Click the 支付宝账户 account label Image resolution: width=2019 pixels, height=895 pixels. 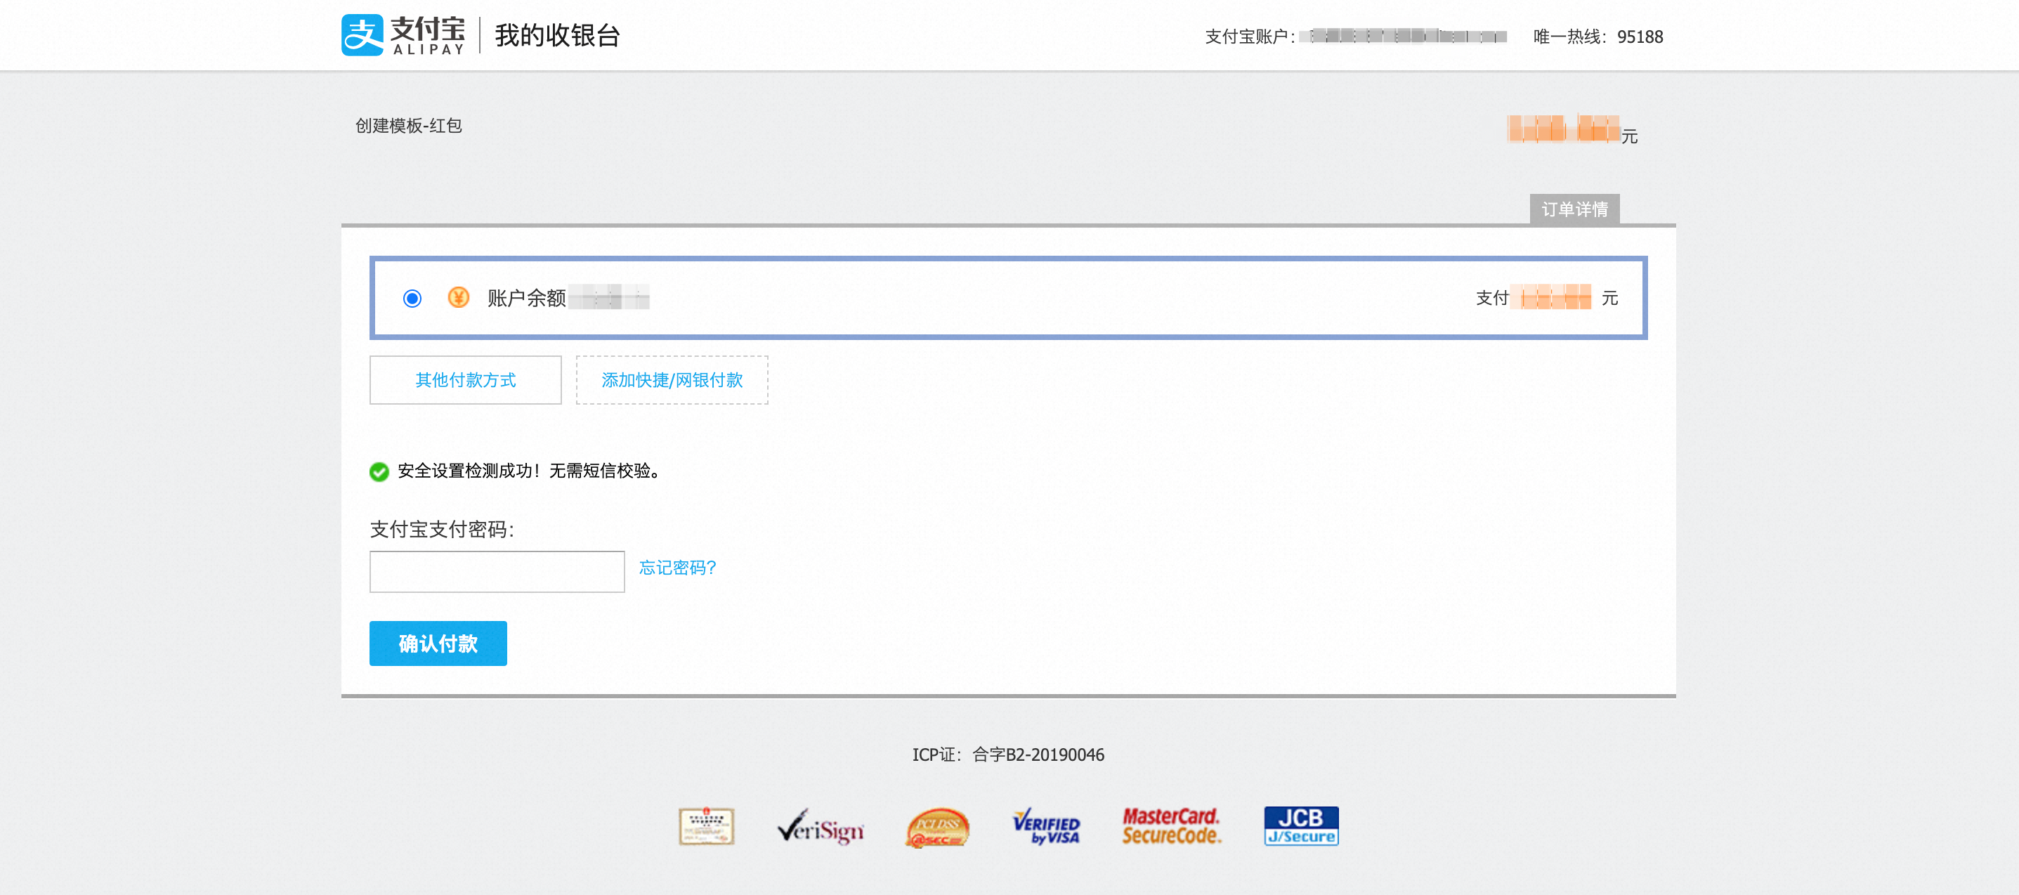1249,37
